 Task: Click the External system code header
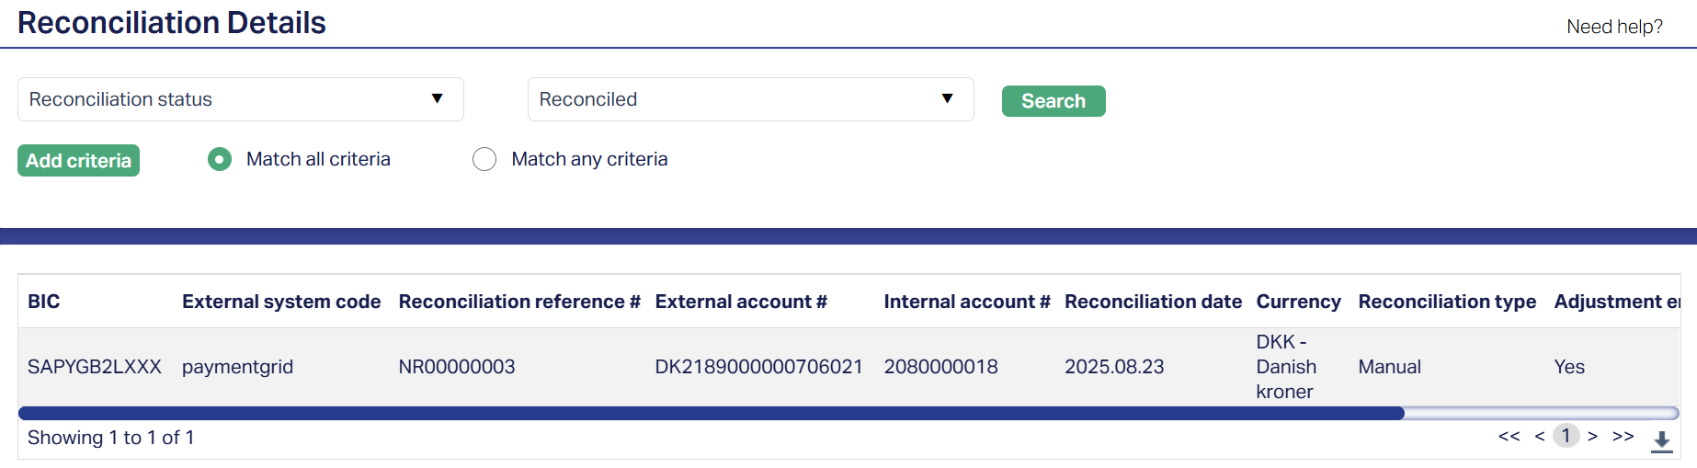click(281, 302)
